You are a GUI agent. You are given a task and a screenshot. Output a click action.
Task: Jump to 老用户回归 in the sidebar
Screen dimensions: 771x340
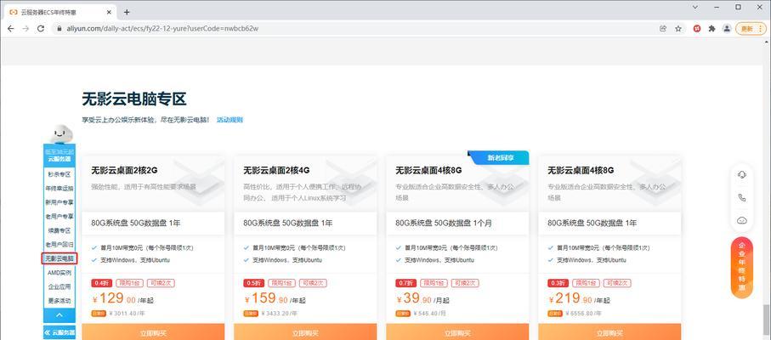[x=59, y=244]
